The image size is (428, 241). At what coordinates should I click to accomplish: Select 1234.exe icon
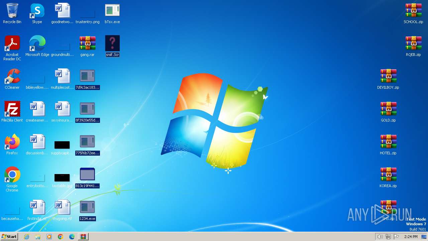(88, 210)
